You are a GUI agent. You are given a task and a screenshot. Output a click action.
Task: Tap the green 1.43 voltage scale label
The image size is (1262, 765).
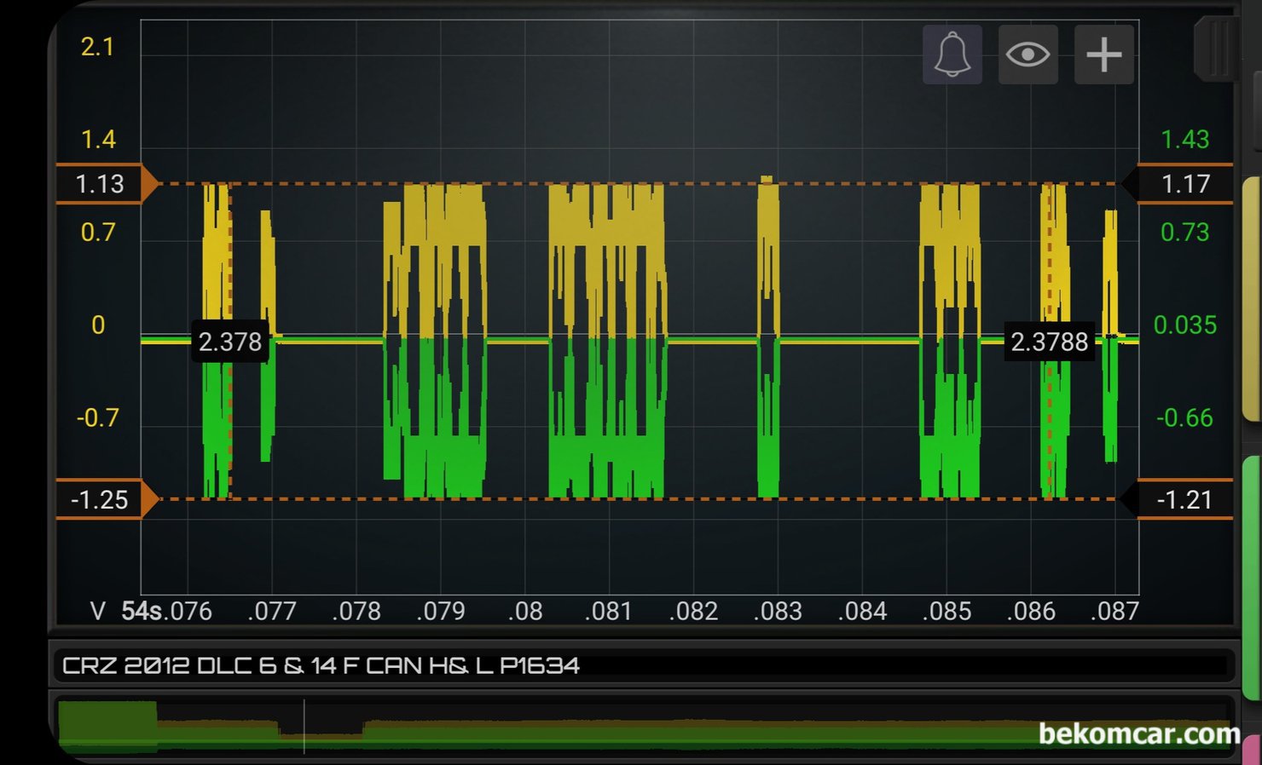coord(1184,139)
